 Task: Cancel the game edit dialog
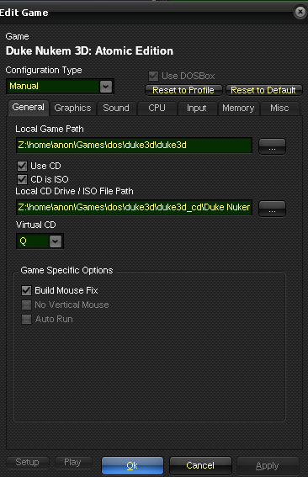click(x=200, y=465)
